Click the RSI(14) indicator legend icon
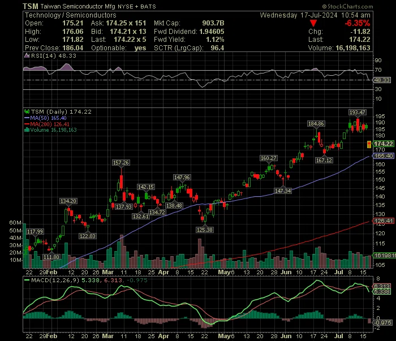The width and height of the screenshot is (396, 341). (27, 55)
